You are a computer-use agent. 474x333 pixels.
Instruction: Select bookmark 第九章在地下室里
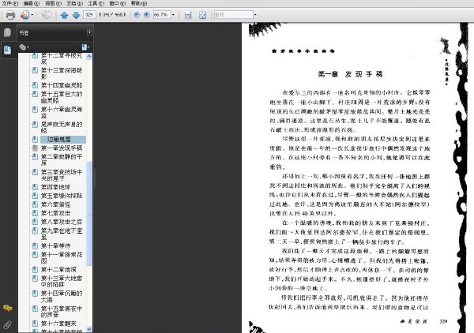62,234
